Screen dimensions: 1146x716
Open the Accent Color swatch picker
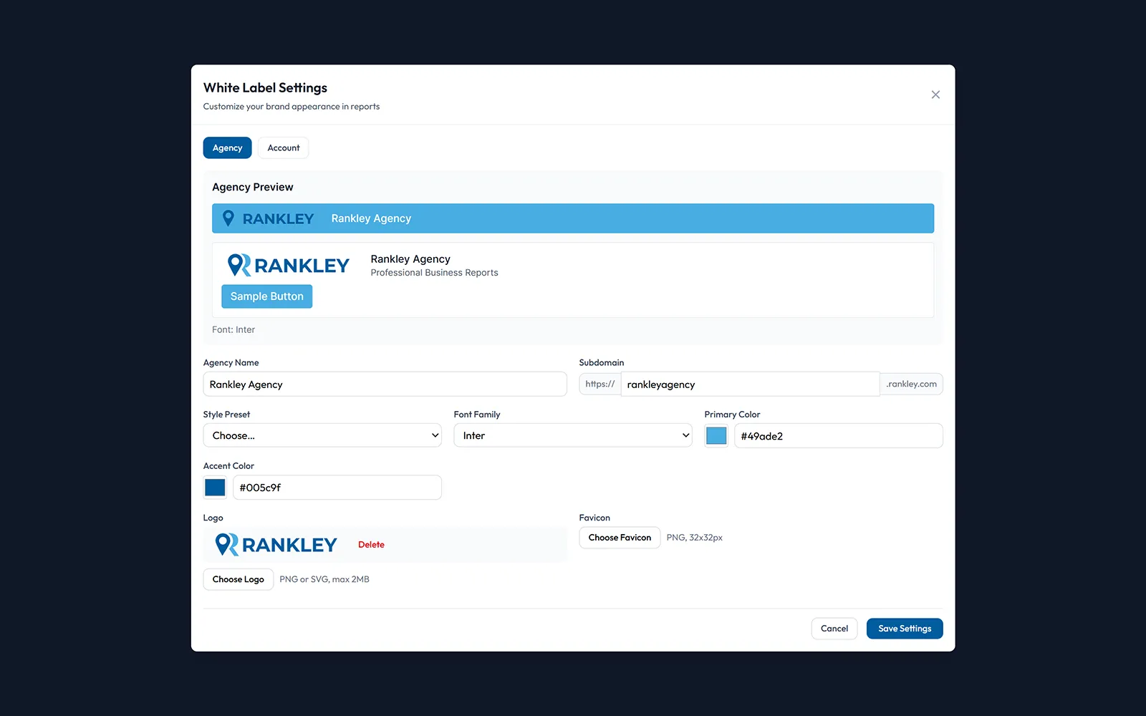[x=214, y=487]
